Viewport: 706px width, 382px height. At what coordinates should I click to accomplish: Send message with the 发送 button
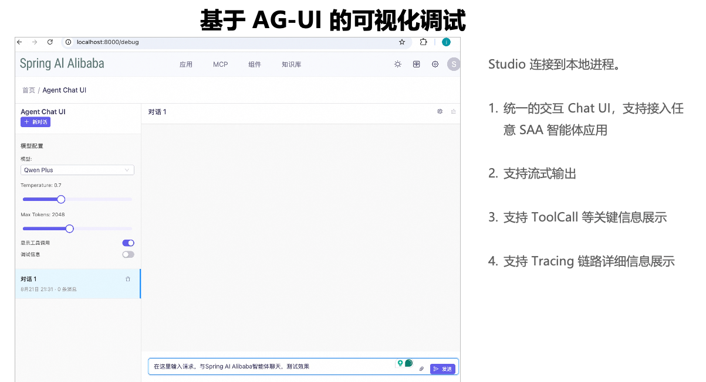pyautogui.click(x=442, y=369)
